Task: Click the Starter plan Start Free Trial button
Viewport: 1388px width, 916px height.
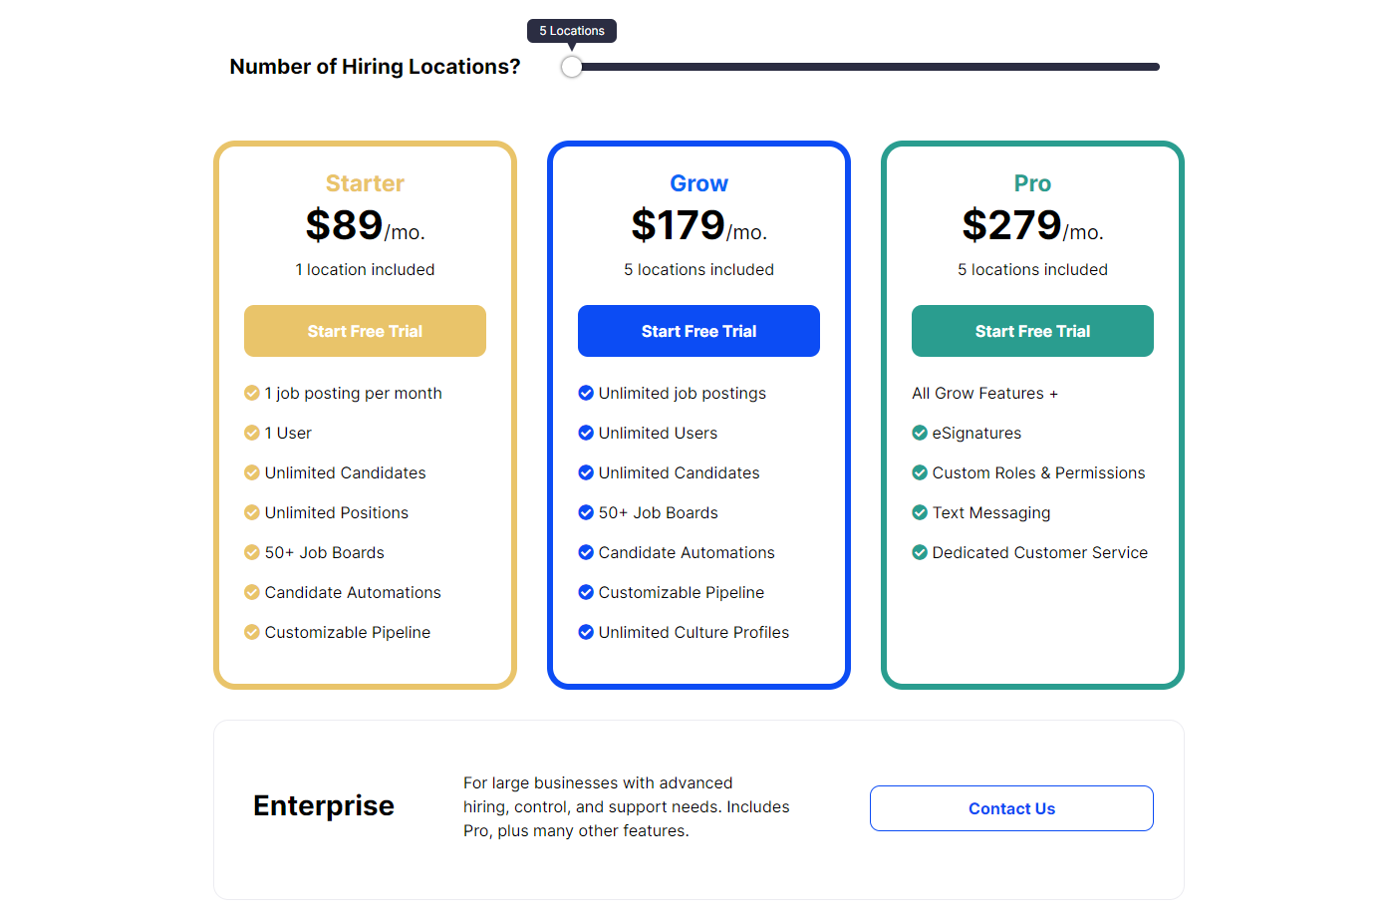Action: [365, 331]
